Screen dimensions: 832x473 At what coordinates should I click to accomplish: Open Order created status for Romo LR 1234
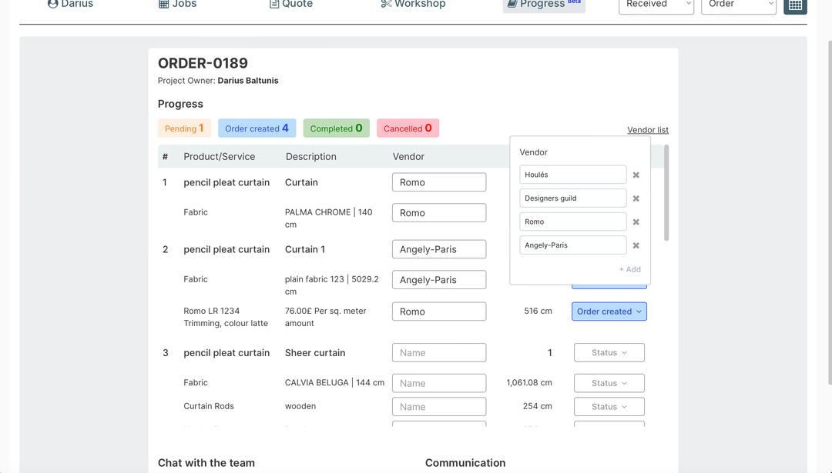point(609,311)
